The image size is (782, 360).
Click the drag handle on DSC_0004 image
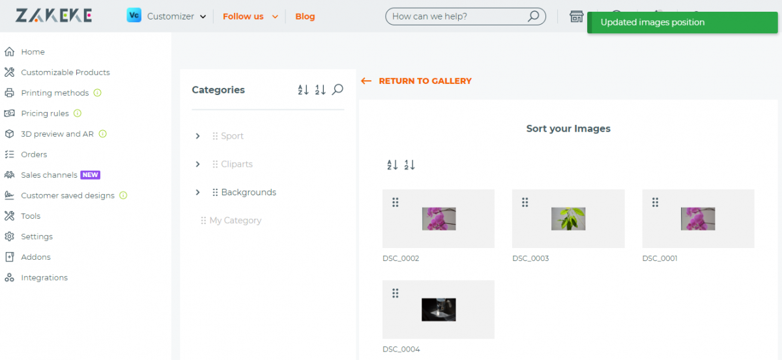coord(395,294)
